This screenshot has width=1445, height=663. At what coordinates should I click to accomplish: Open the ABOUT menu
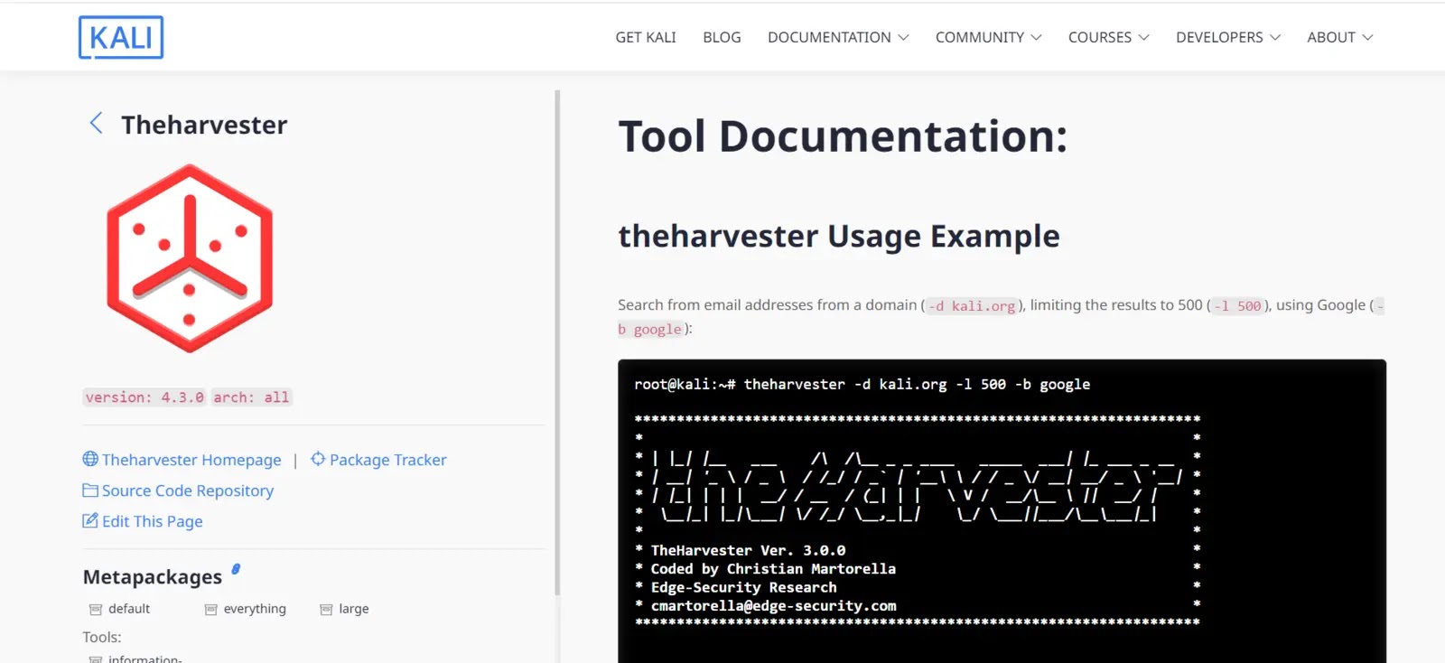pos(1339,37)
